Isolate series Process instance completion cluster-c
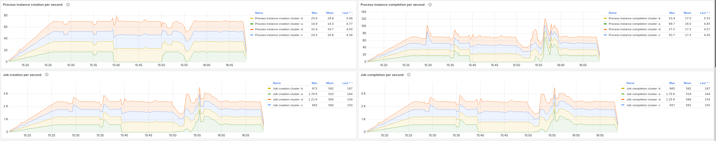 click(x=635, y=35)
